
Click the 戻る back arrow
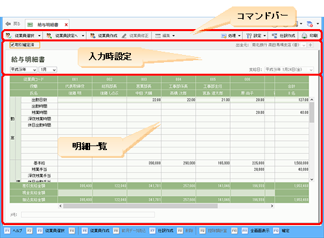point(8,24)
